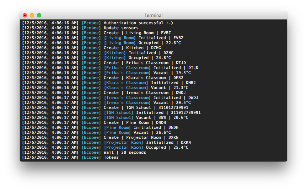
Task: Select the 'Authorization successful :-)' text
Action: click(x=139, y=23)
